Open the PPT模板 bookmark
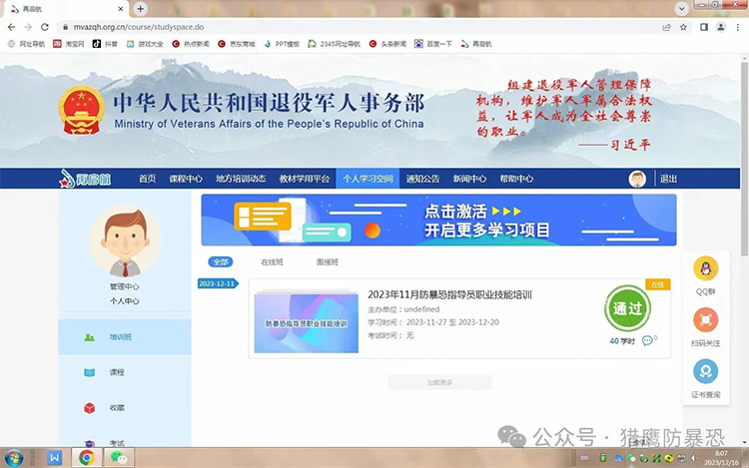This screenshot has height=468, width=749. click(x=282, y=44)
